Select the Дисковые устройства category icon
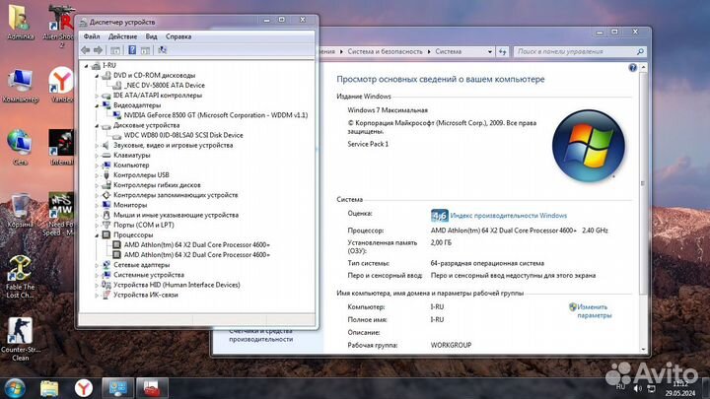The image size is (710, 399). pos(106,125)
